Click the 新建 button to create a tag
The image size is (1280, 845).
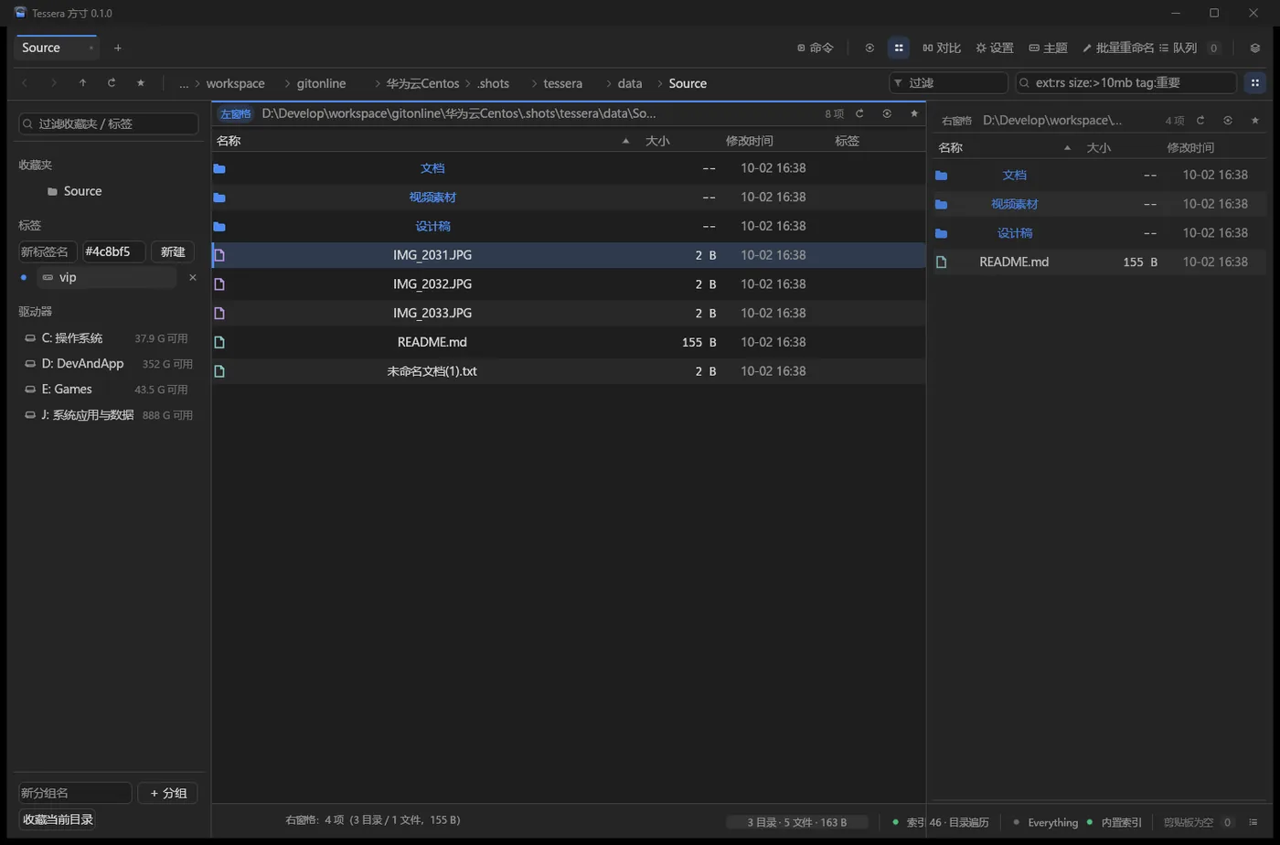(172, 251)
